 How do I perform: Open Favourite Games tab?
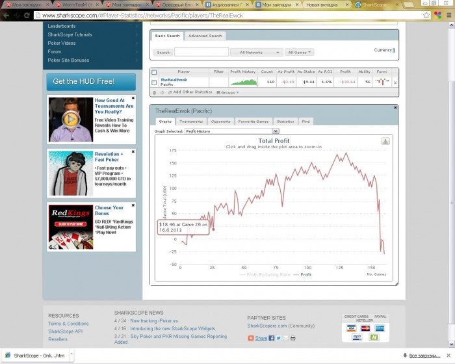253,122
